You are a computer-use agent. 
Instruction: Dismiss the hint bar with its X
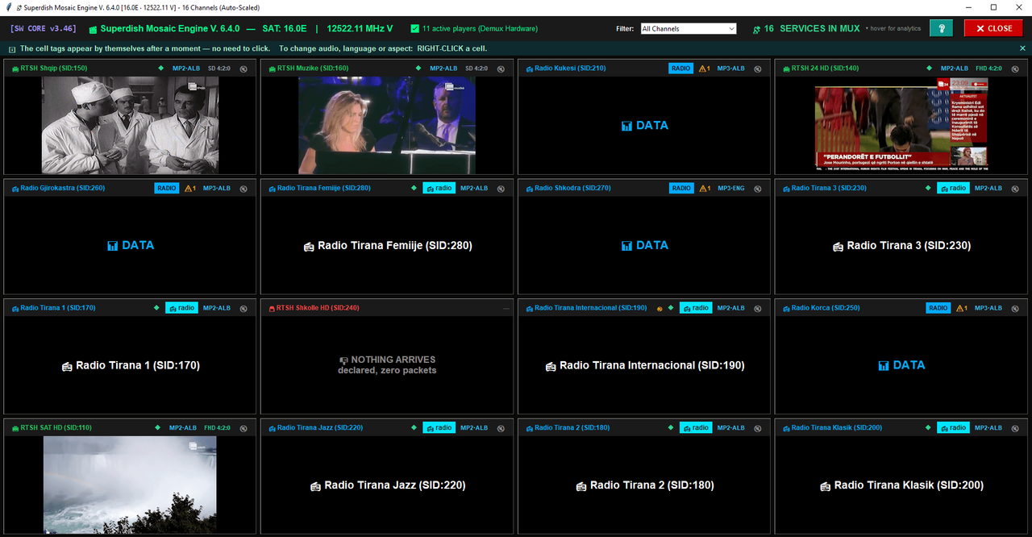(1023, 48)
